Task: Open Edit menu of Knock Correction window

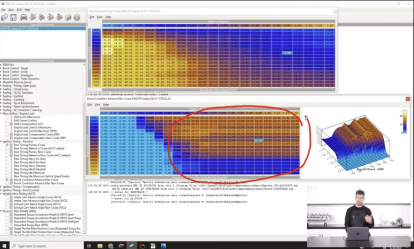Action: 90,104
